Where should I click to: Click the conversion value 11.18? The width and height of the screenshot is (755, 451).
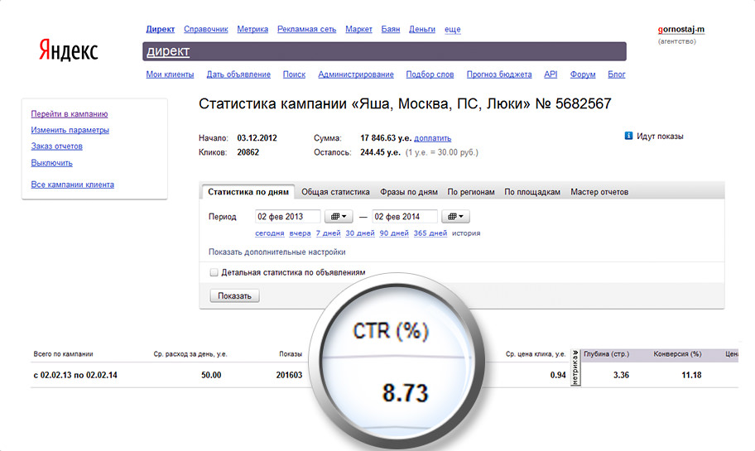[x=691, y=375]
